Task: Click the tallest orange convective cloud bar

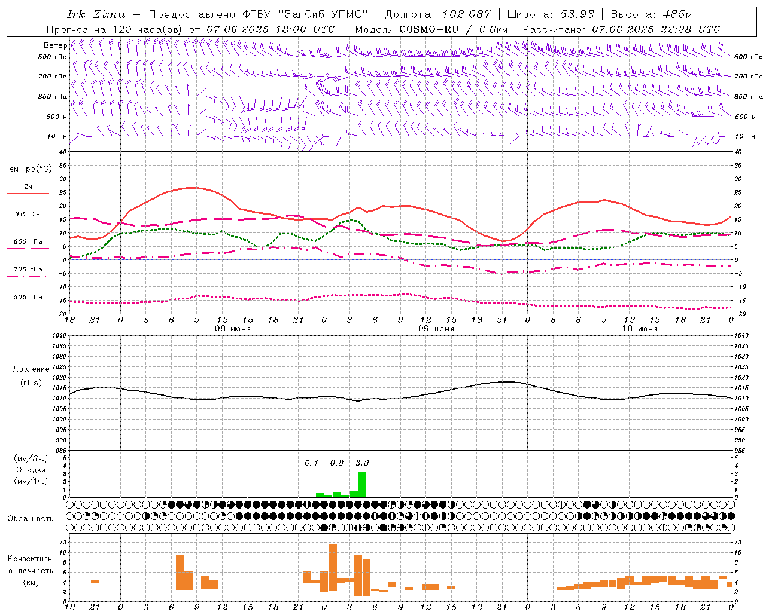Action: 333,567
